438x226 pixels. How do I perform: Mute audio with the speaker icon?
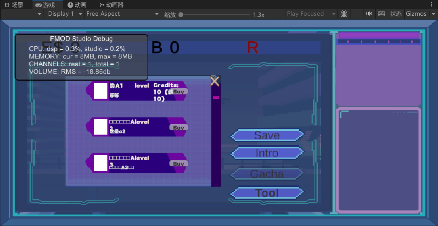pos(369,14)
